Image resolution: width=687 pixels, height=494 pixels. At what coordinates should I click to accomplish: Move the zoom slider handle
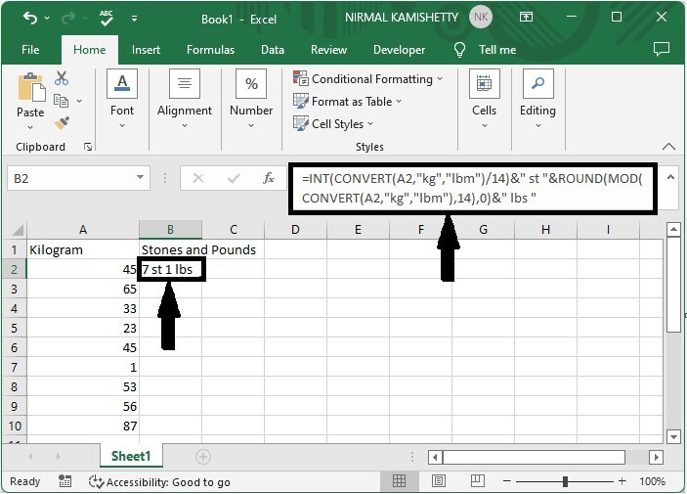[x=565, y=481]
